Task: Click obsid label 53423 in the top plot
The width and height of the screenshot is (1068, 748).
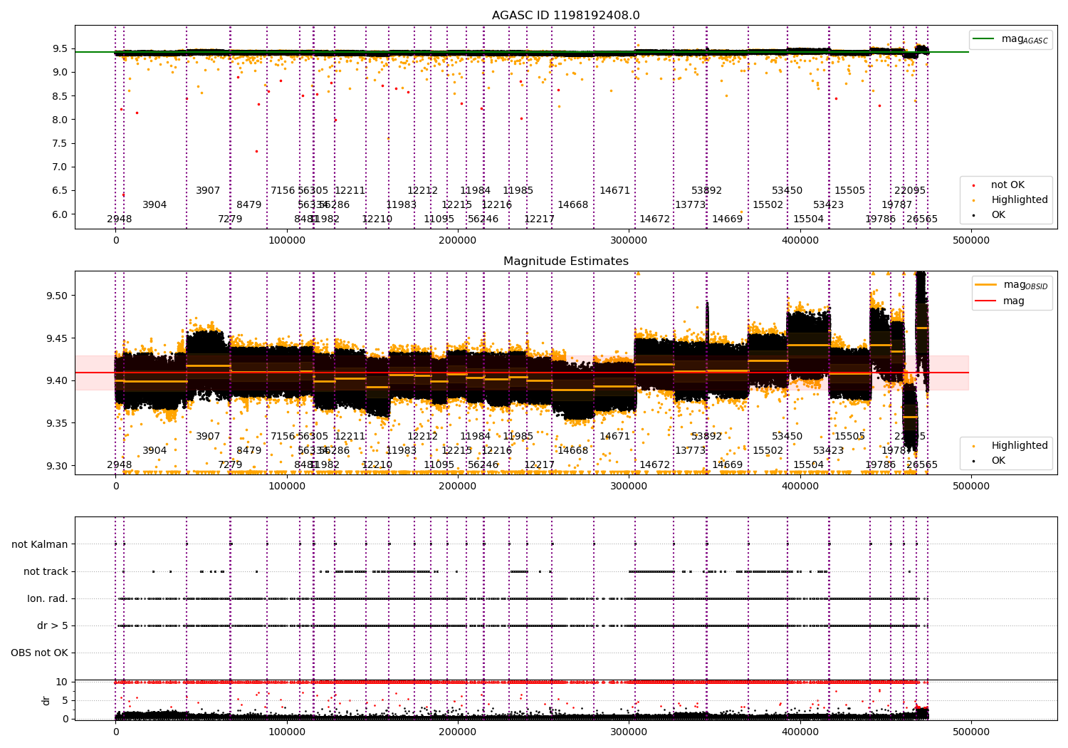Action: 829,204
